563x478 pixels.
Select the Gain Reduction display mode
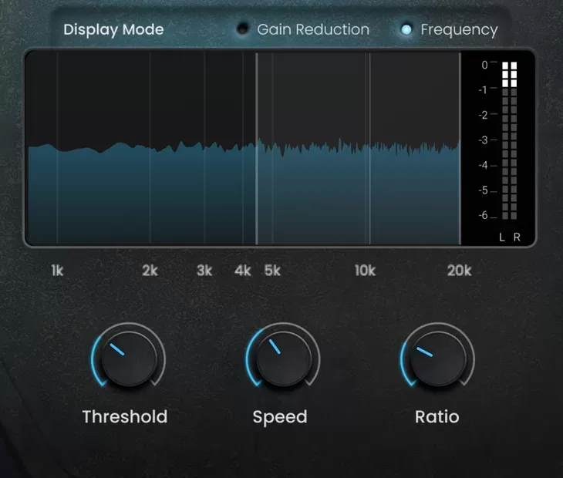243,29
